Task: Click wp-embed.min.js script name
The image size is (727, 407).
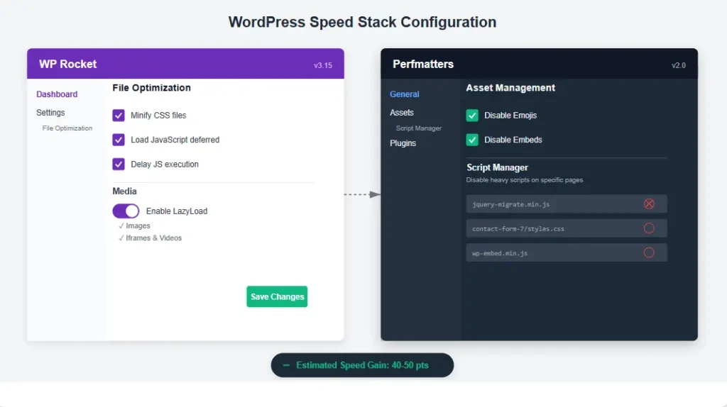Action: click(500, 253)
